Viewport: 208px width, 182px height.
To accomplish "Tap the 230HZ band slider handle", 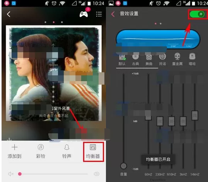I will click(160, 121).
